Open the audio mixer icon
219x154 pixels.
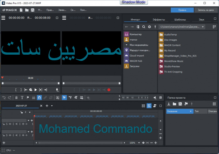(160, 97)
